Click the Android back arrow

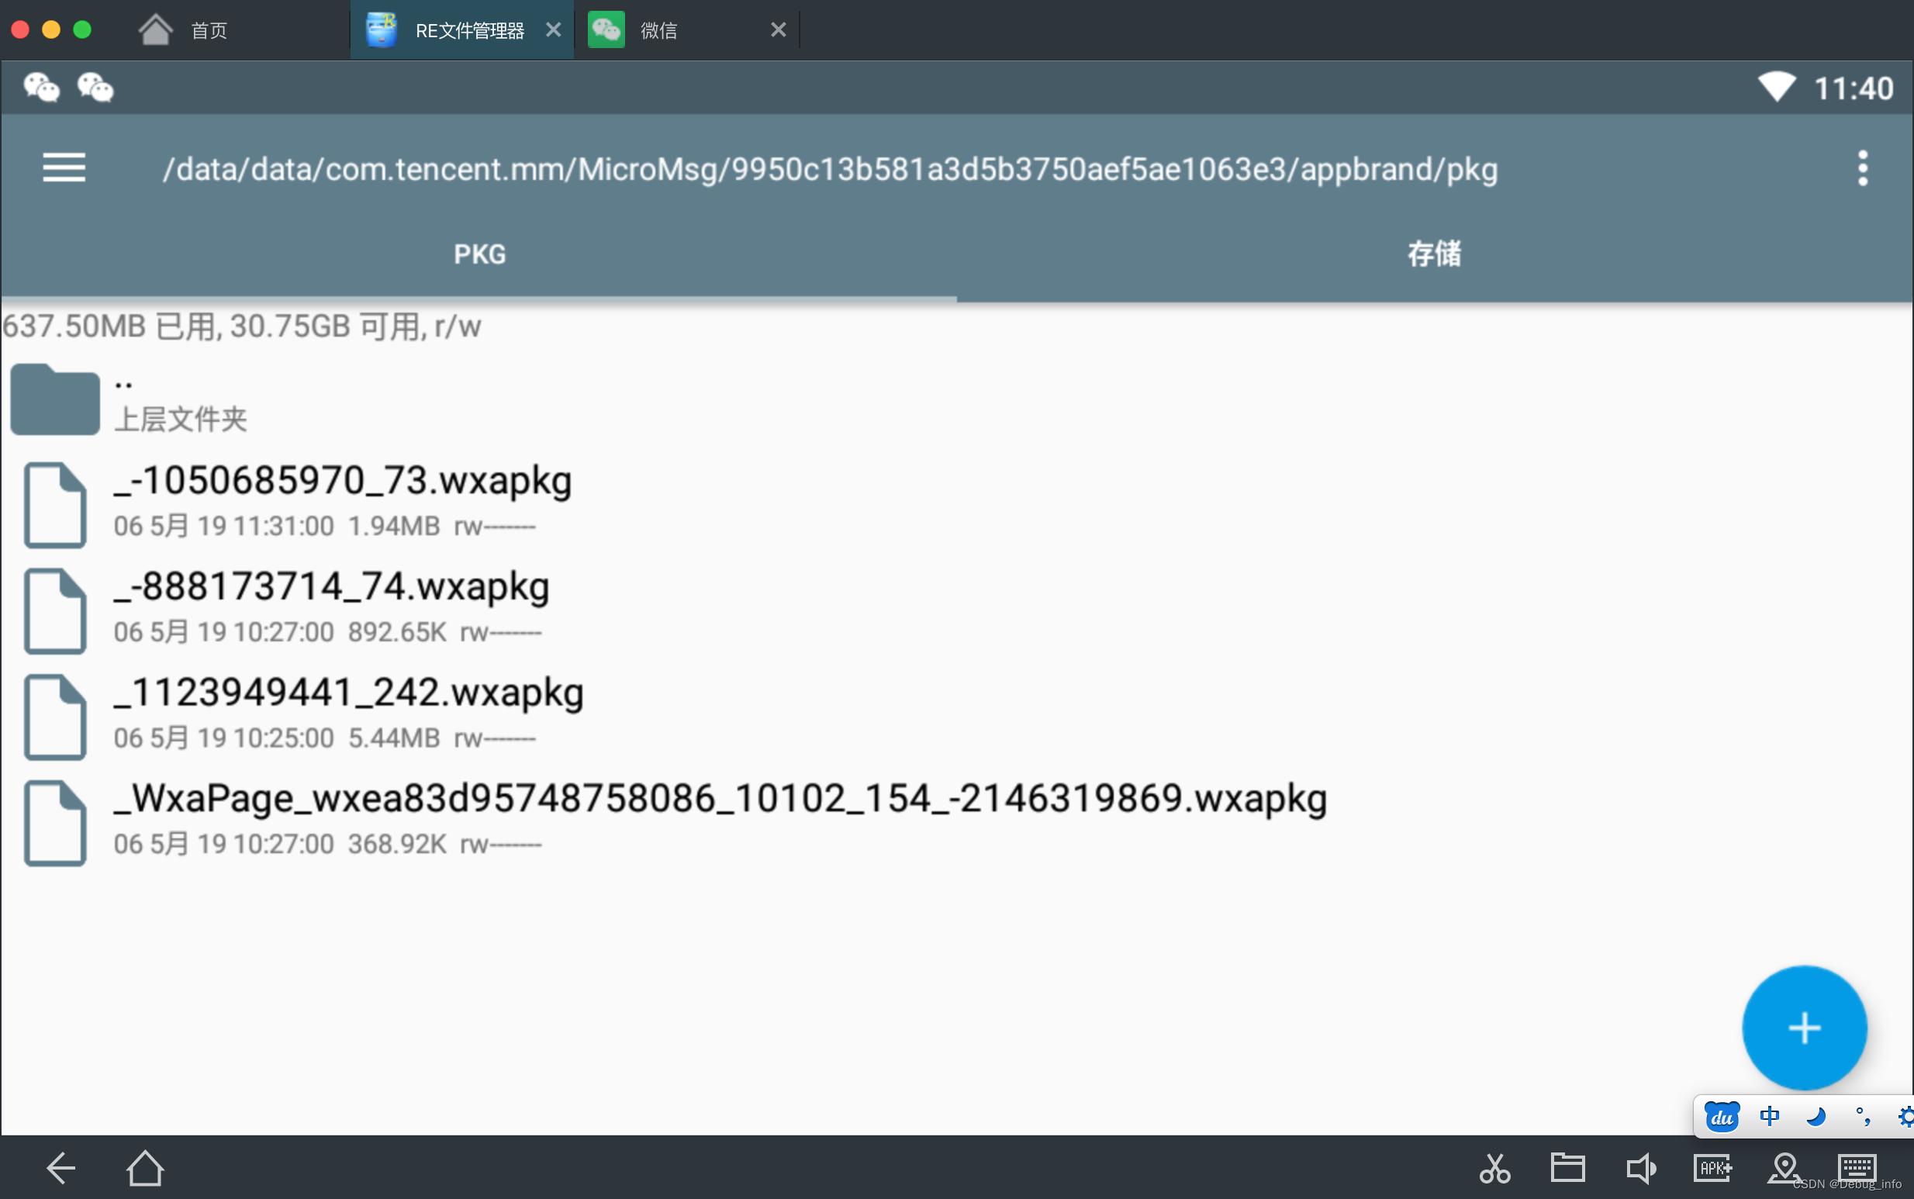60,1168
